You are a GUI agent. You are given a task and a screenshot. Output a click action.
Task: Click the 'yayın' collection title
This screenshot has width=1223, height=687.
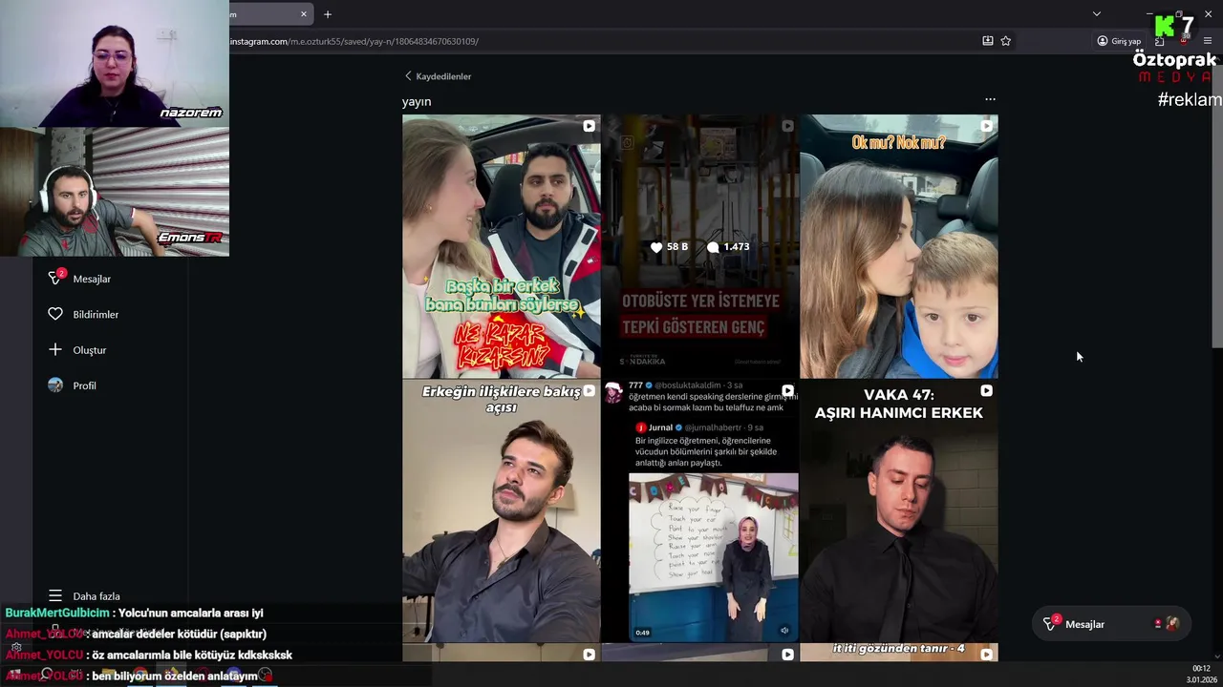[417, 101]
